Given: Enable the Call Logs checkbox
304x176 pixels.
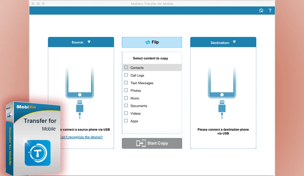Looking at the screenshot, I should pyautogui.click(x=126, y=75).
